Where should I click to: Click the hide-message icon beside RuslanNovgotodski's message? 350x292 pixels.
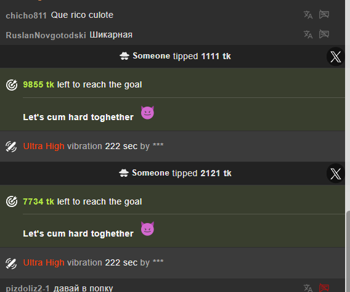(x=324, y=34)
